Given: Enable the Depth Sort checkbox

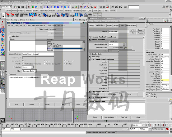Looking at the screenshot, I should [109, 42].
